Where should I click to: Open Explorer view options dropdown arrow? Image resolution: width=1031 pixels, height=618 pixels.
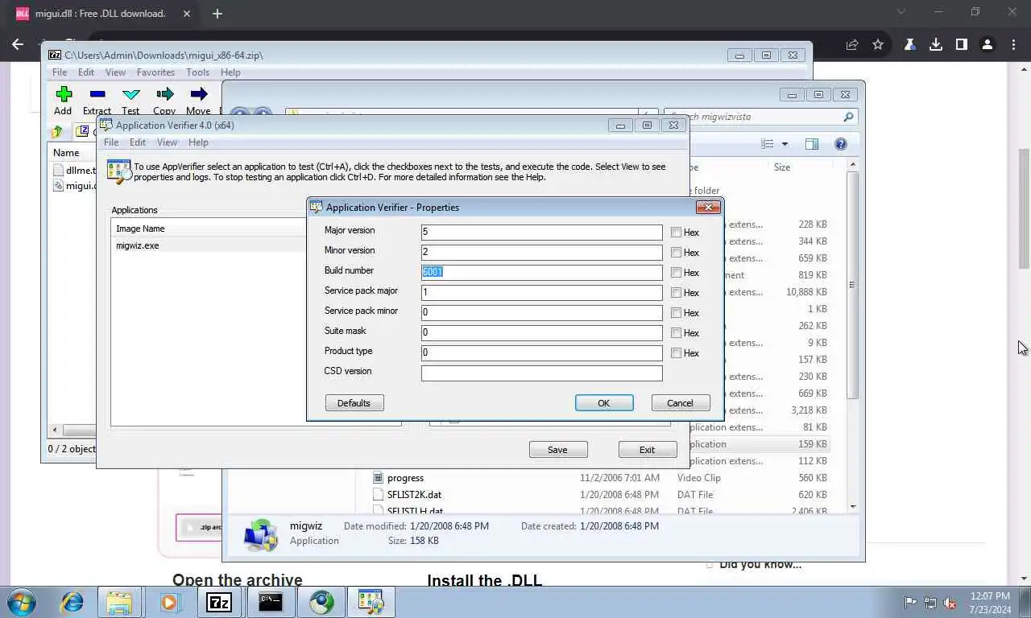(x=785, y=144)
